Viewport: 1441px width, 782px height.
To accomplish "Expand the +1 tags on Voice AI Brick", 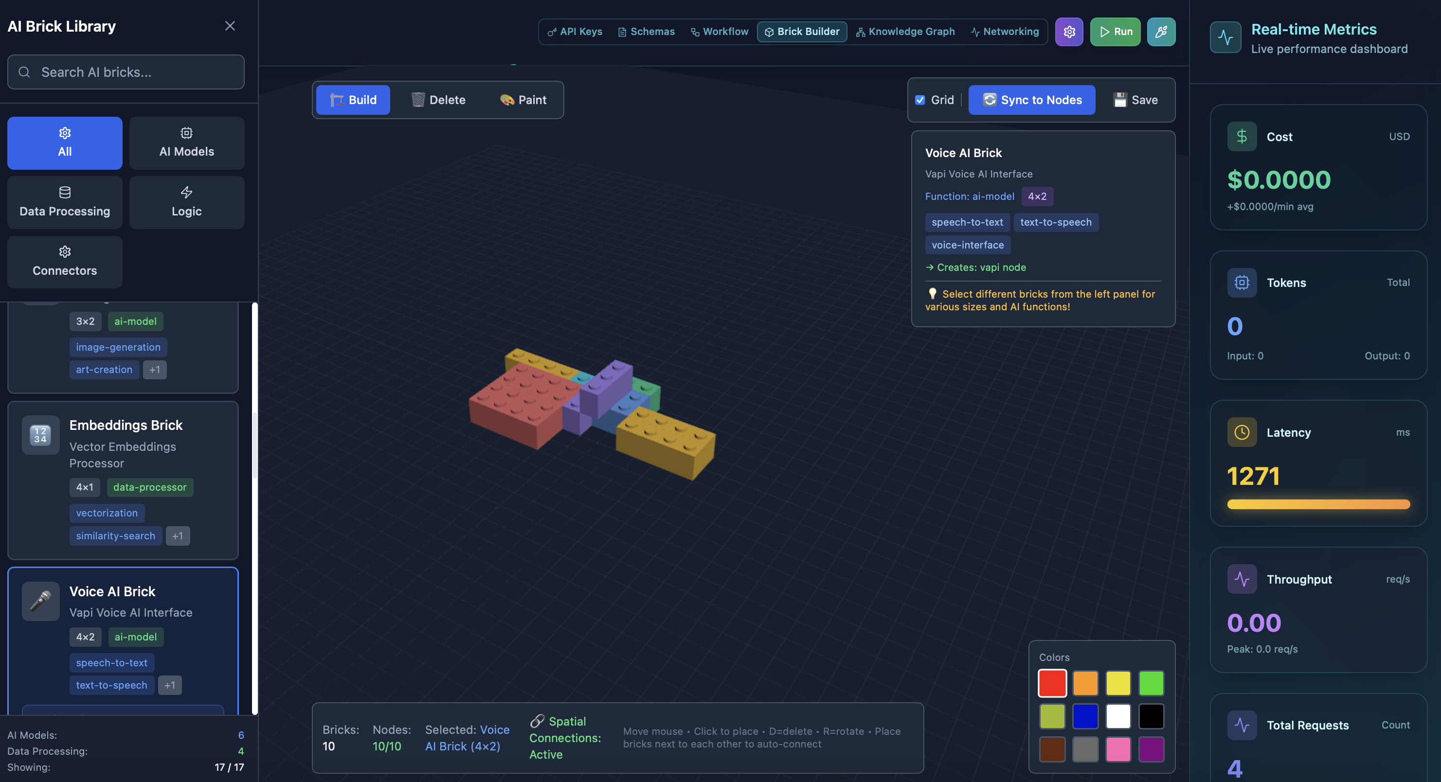I will coord(169,685).
